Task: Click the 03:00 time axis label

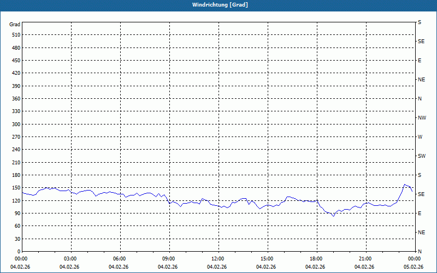Action: [71, 259]
